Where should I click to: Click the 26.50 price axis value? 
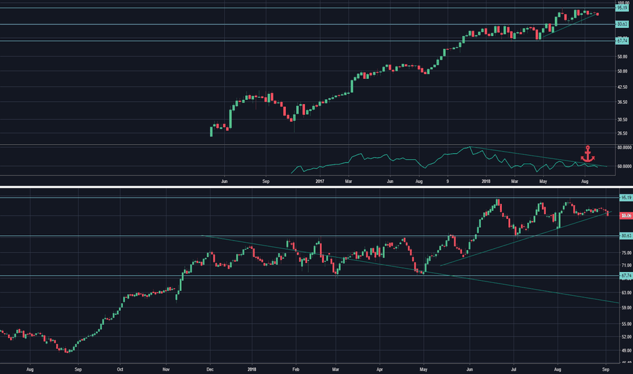click(x=622, y=133)
